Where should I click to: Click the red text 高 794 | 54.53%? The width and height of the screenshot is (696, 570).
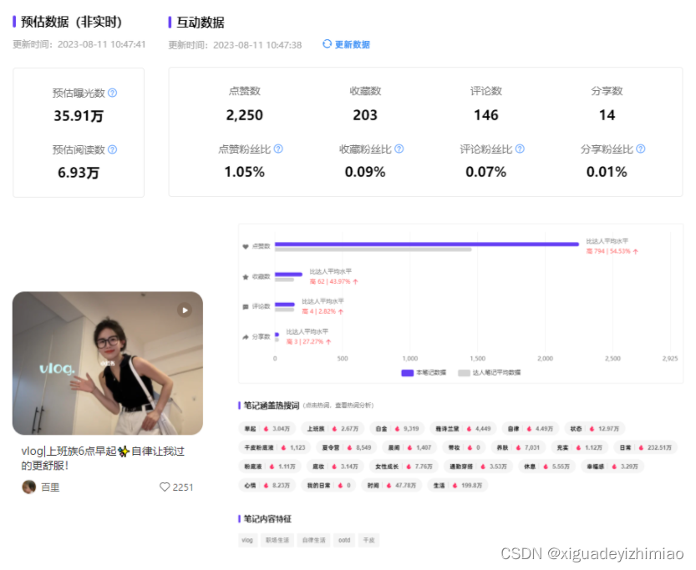tap(608, 251)
